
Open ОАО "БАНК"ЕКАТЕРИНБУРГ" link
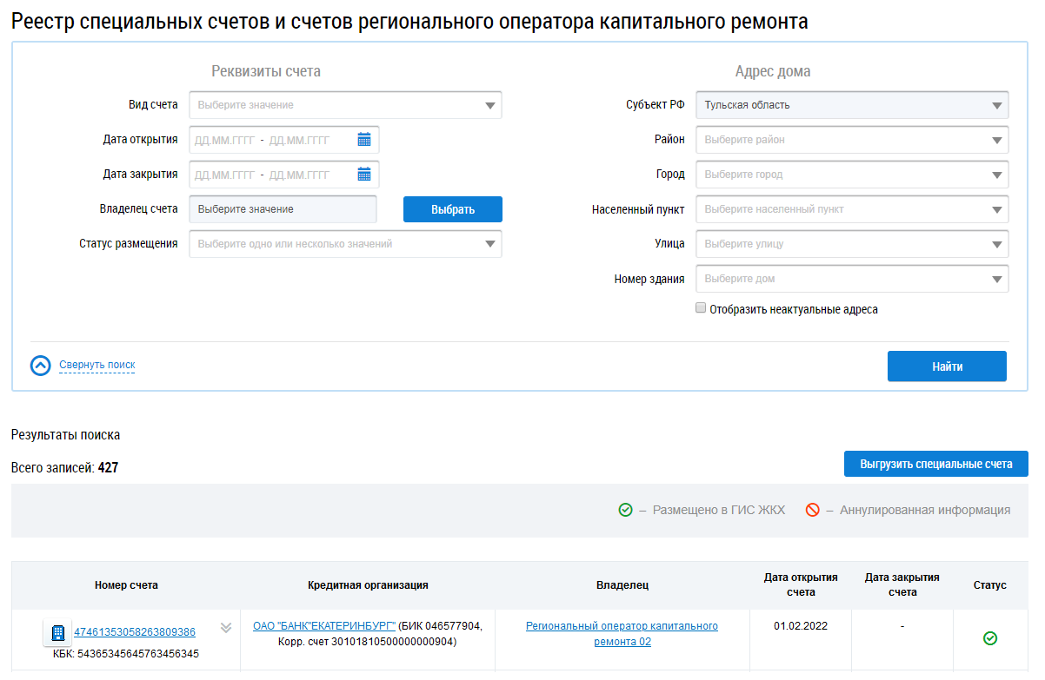(324, 626)
